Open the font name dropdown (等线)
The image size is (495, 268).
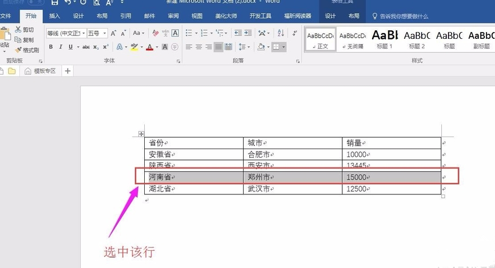(x=84, y=33)
